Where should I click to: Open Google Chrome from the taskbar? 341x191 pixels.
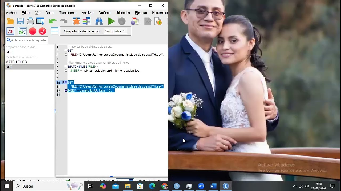coord(164,186)
